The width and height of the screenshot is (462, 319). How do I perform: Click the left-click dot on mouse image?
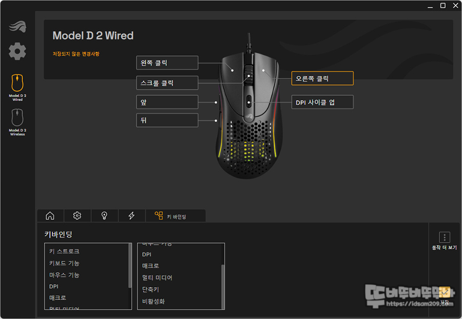coord(232,70)
